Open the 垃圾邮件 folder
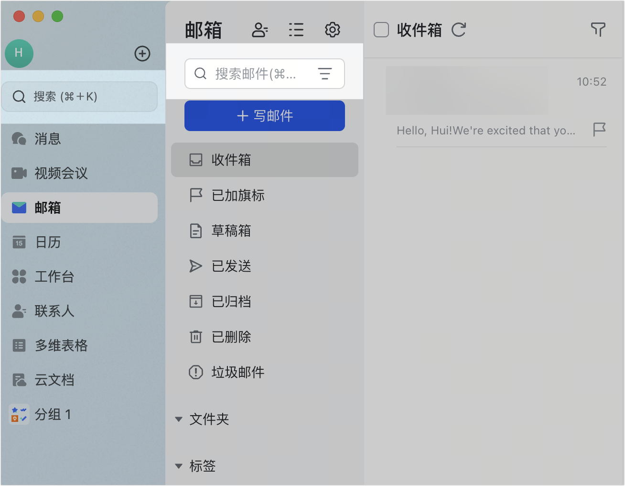 265,372
